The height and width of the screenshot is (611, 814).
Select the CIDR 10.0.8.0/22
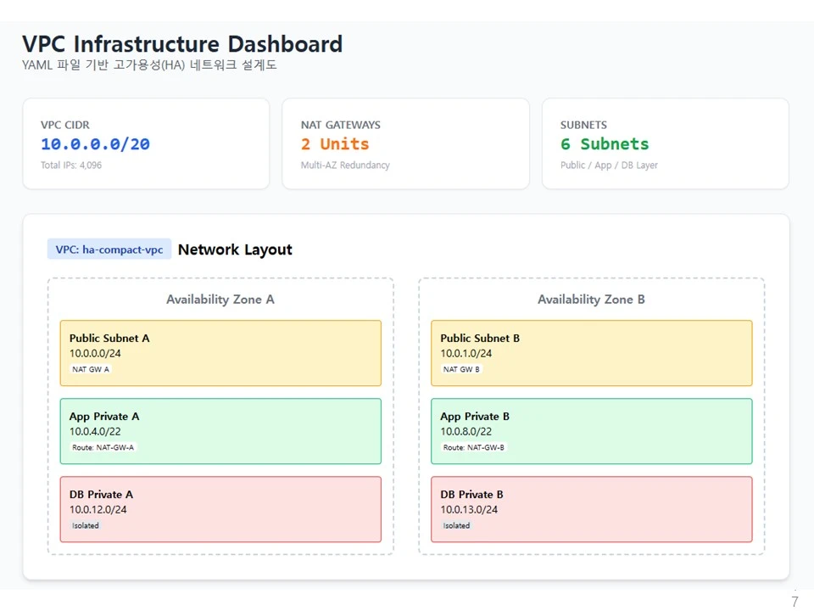[x=466, y=432]
